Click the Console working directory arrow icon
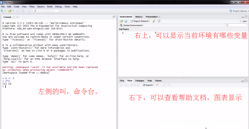This screenshot has width=249, height=129. pos(17,17)
